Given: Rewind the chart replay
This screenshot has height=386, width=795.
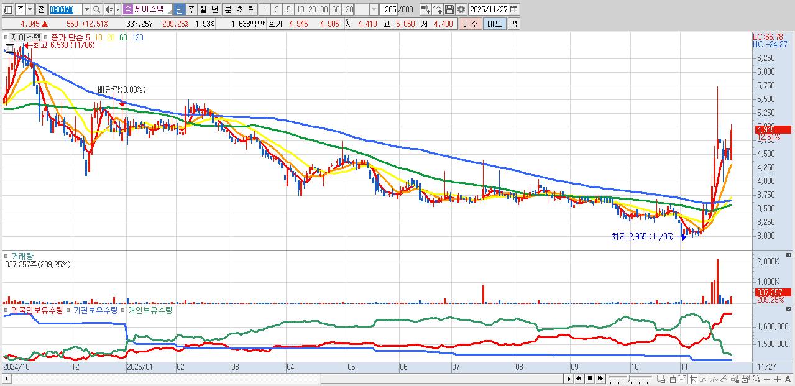Looking at the screenshot, I should [579, 379].
